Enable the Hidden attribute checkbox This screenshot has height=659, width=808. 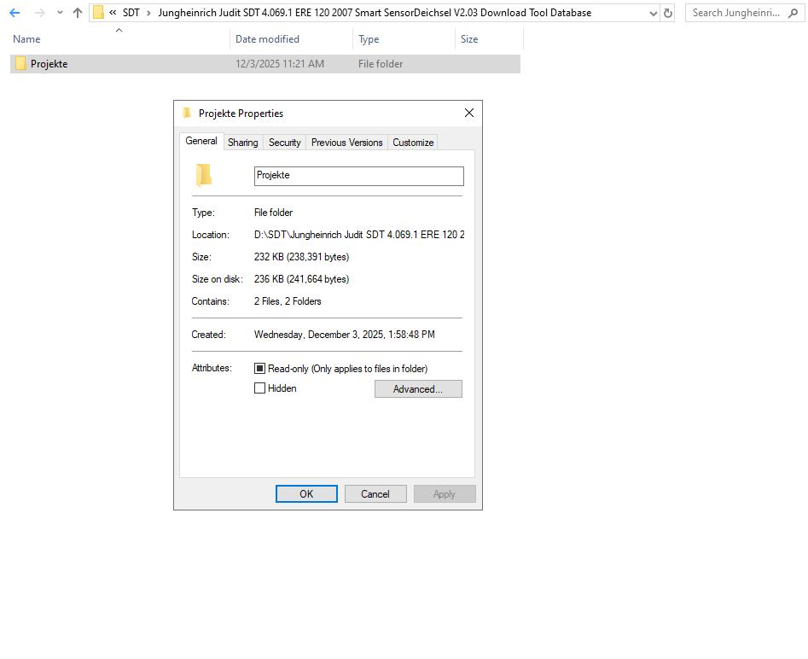pos(260,388)
